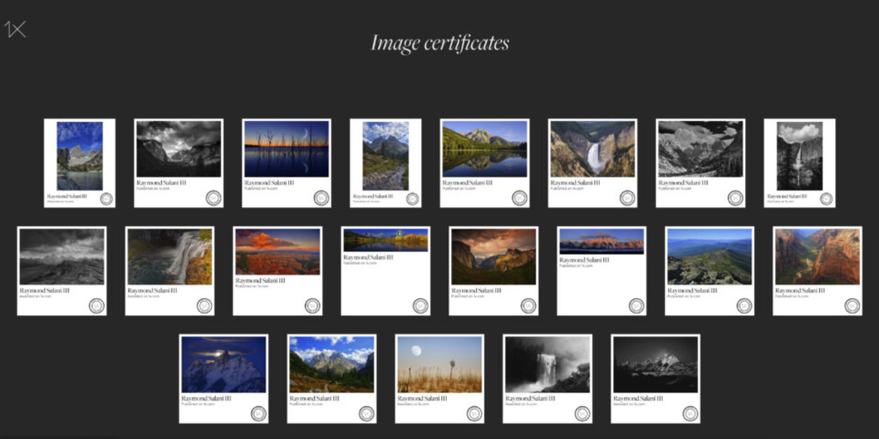Viewport: 879px width, 439px height.
Task: Open the black-and-white stormy valley photo in the top row
Action: point(178,149)
